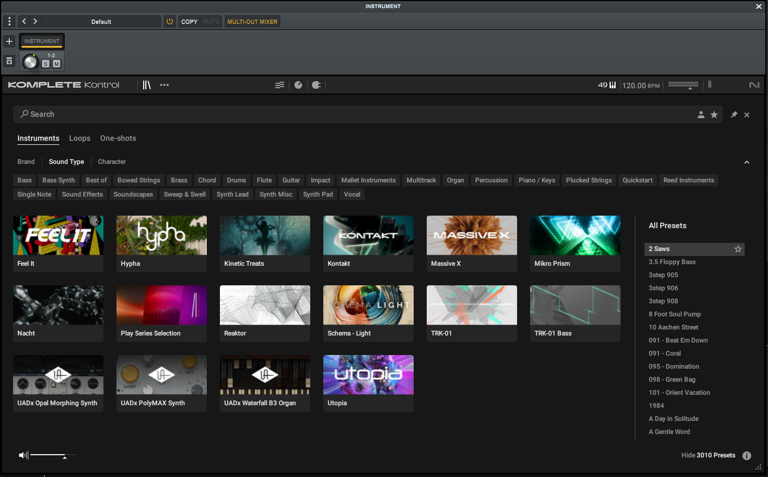Solo the instrument with the S button
This screenshot has height=477, width=768.
46,64
